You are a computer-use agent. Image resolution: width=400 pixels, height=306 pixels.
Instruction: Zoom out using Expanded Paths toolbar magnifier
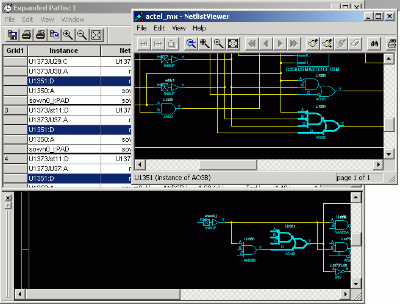(82, 35)
